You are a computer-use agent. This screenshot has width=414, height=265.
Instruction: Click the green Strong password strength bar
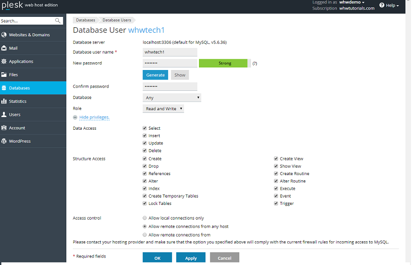coord(223,63)
